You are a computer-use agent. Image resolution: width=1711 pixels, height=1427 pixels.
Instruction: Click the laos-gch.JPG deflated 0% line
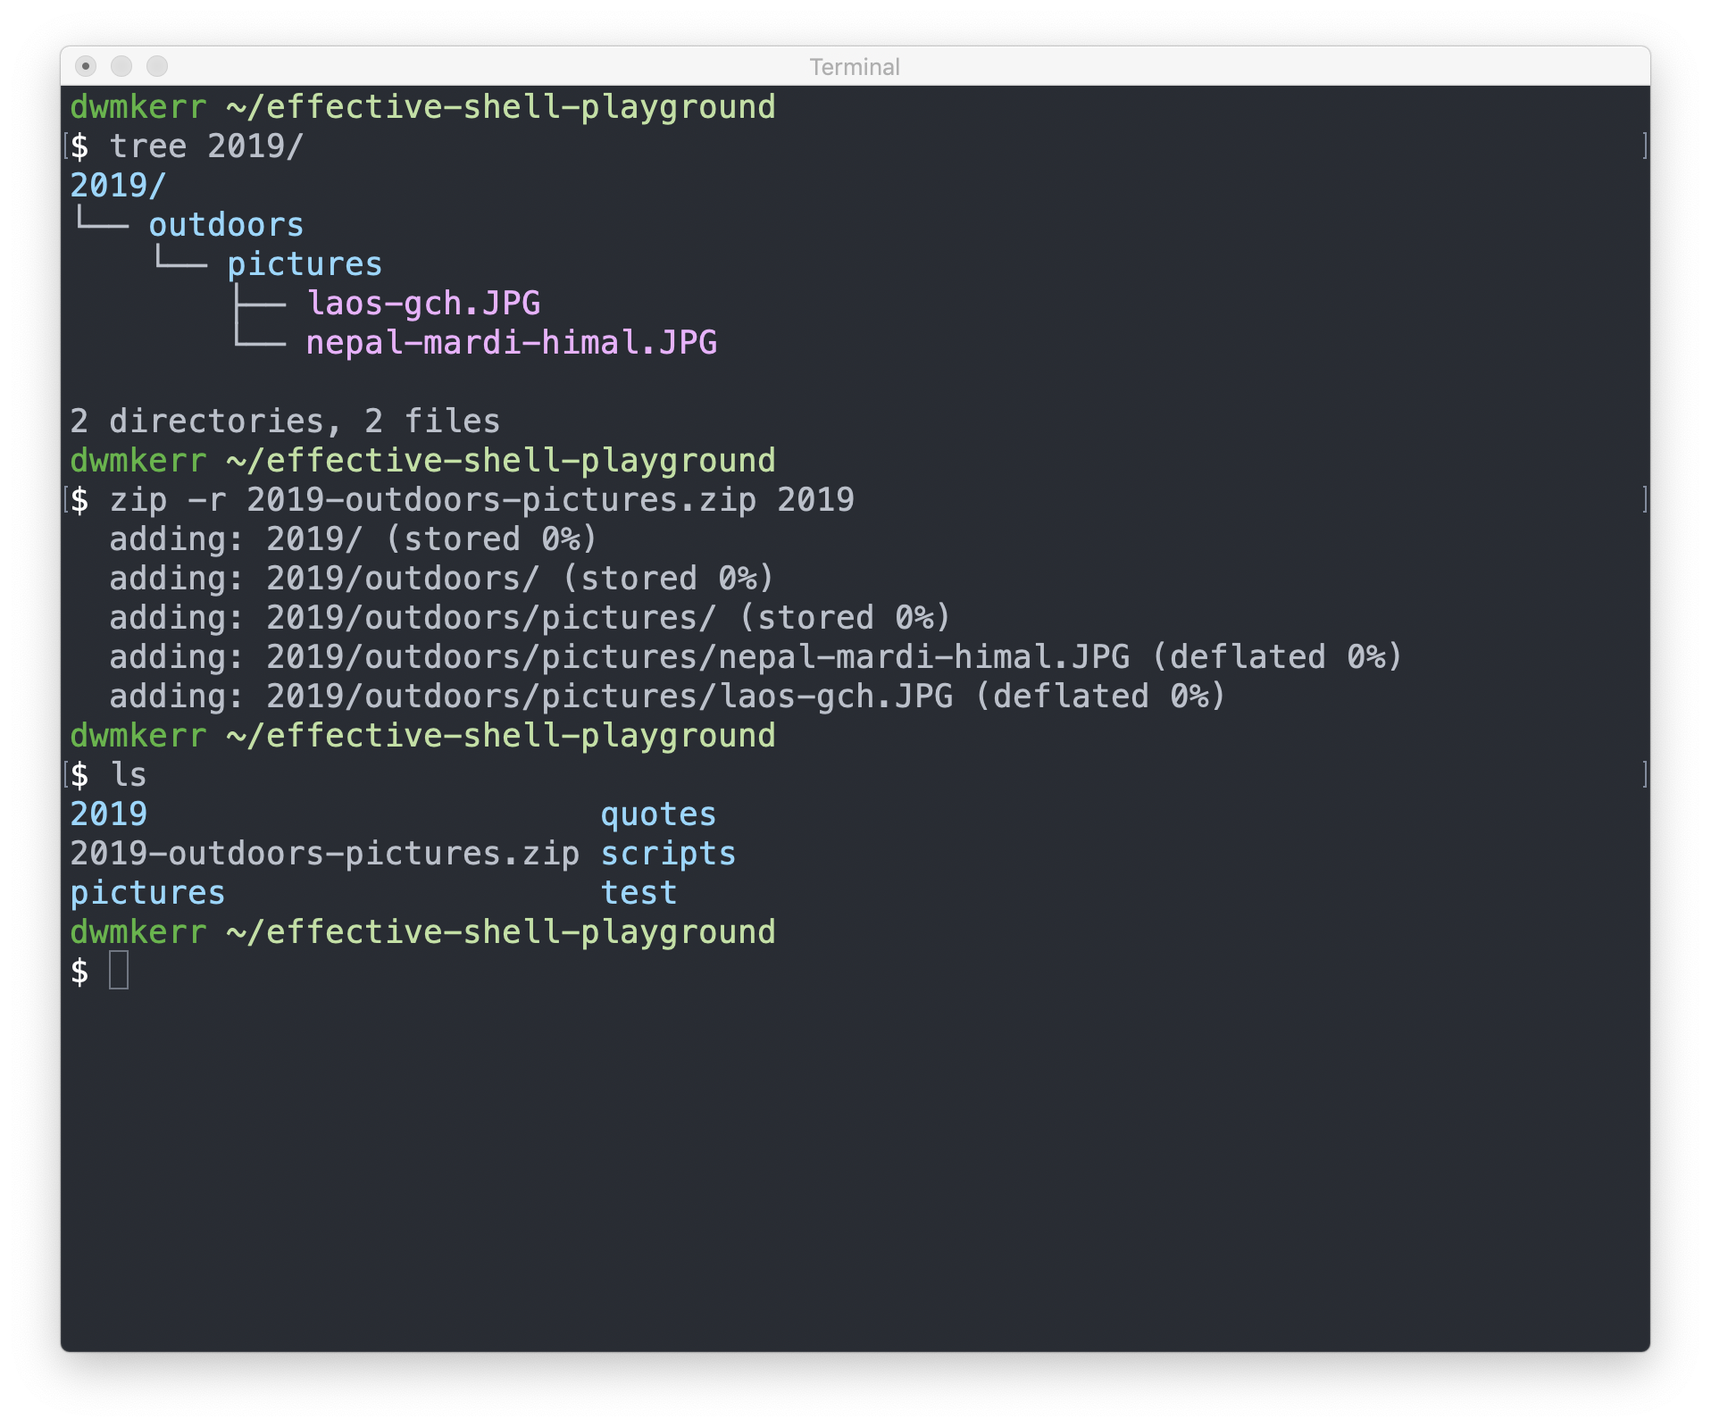667,696
